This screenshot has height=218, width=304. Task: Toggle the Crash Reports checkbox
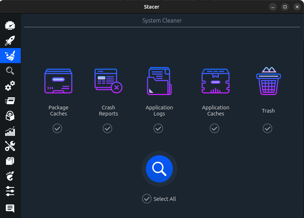coord(107,128)
